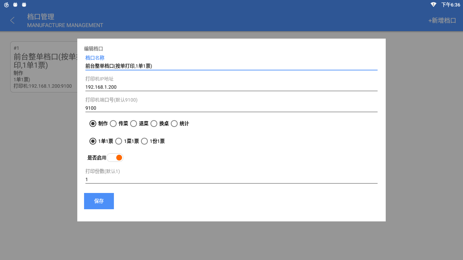Choose the 退菜 radio option

tap(134, 124)
